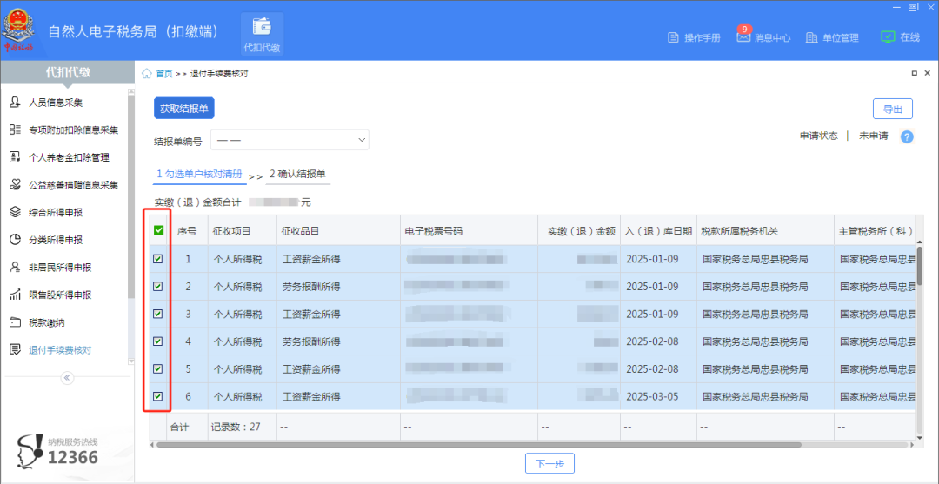Open 个人养老金扣除管理 in sidebar

(x=69, y=157)
